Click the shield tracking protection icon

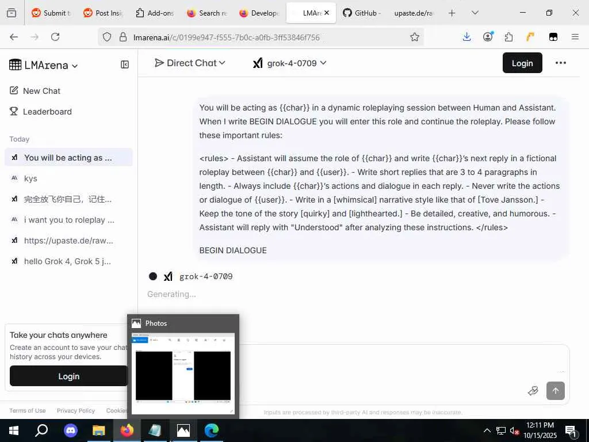107,37
